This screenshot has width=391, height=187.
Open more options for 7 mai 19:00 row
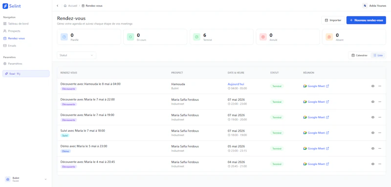pyautogui.click(x=380, y=117)
